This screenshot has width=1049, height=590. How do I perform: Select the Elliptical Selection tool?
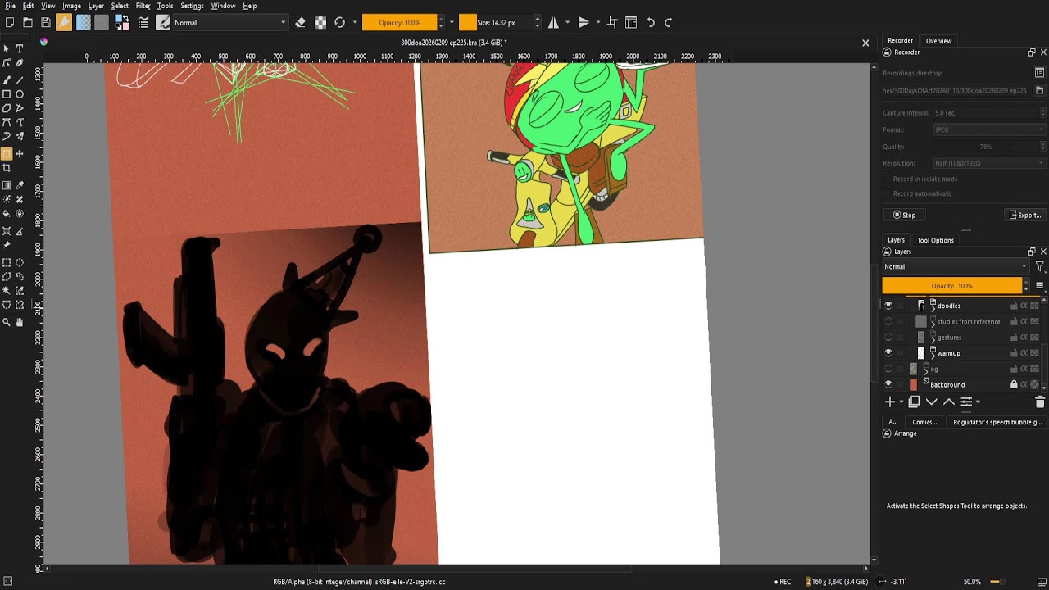20,263
